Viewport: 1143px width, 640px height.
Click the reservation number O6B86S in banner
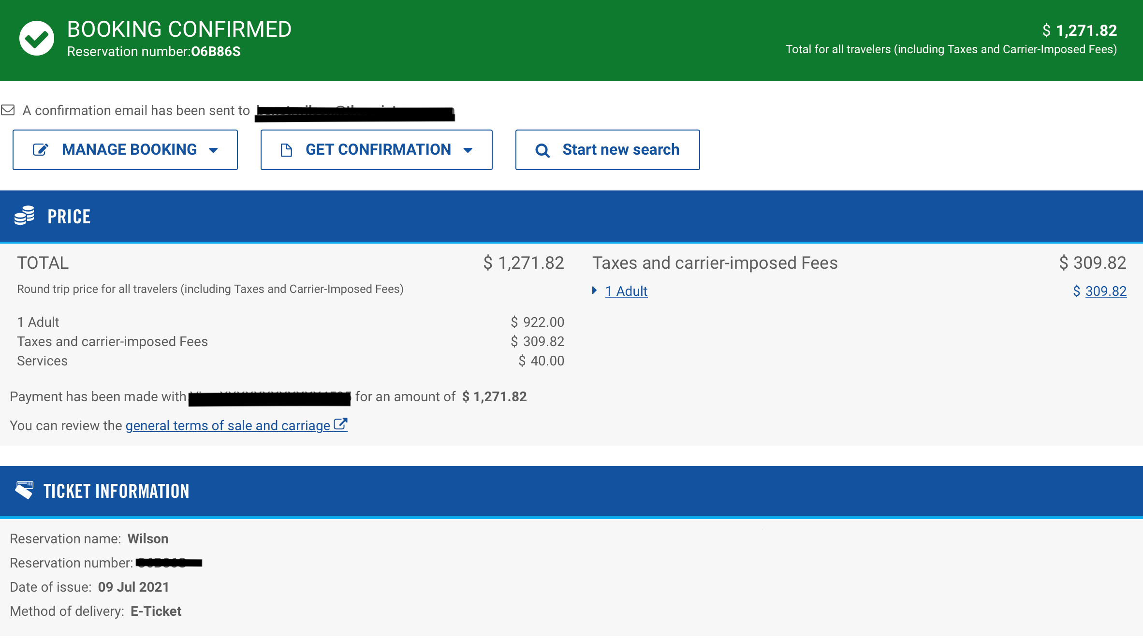click(x=216, y=51)
